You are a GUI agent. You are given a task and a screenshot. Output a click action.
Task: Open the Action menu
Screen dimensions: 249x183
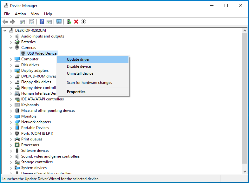tap(20, 14)
